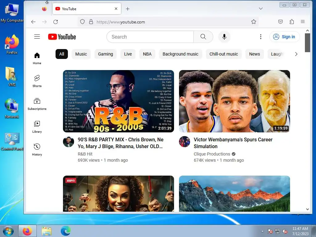316x237 pixels.
Task: Open Firefox extensions puzzle icon
Action: 292,22
